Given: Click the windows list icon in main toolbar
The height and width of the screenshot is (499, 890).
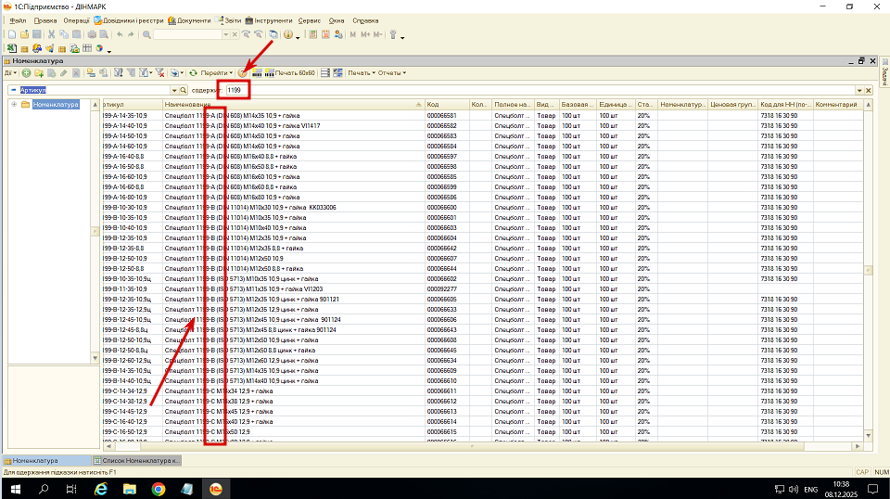Looking at the screenshot, I should [x=273, y=34].
